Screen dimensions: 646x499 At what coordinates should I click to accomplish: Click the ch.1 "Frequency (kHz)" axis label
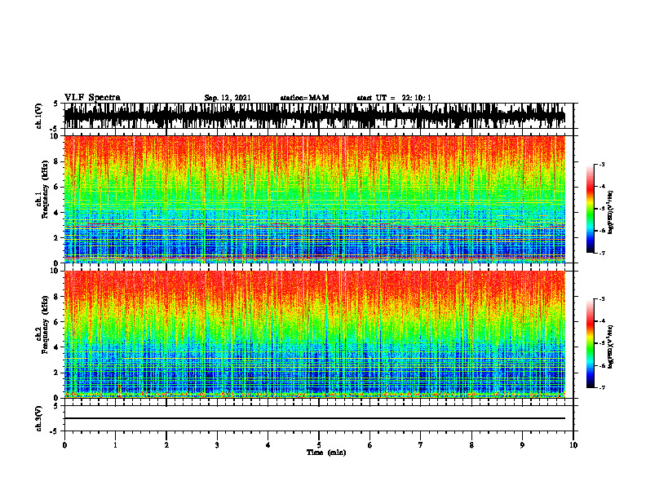[x=45, y=191]
